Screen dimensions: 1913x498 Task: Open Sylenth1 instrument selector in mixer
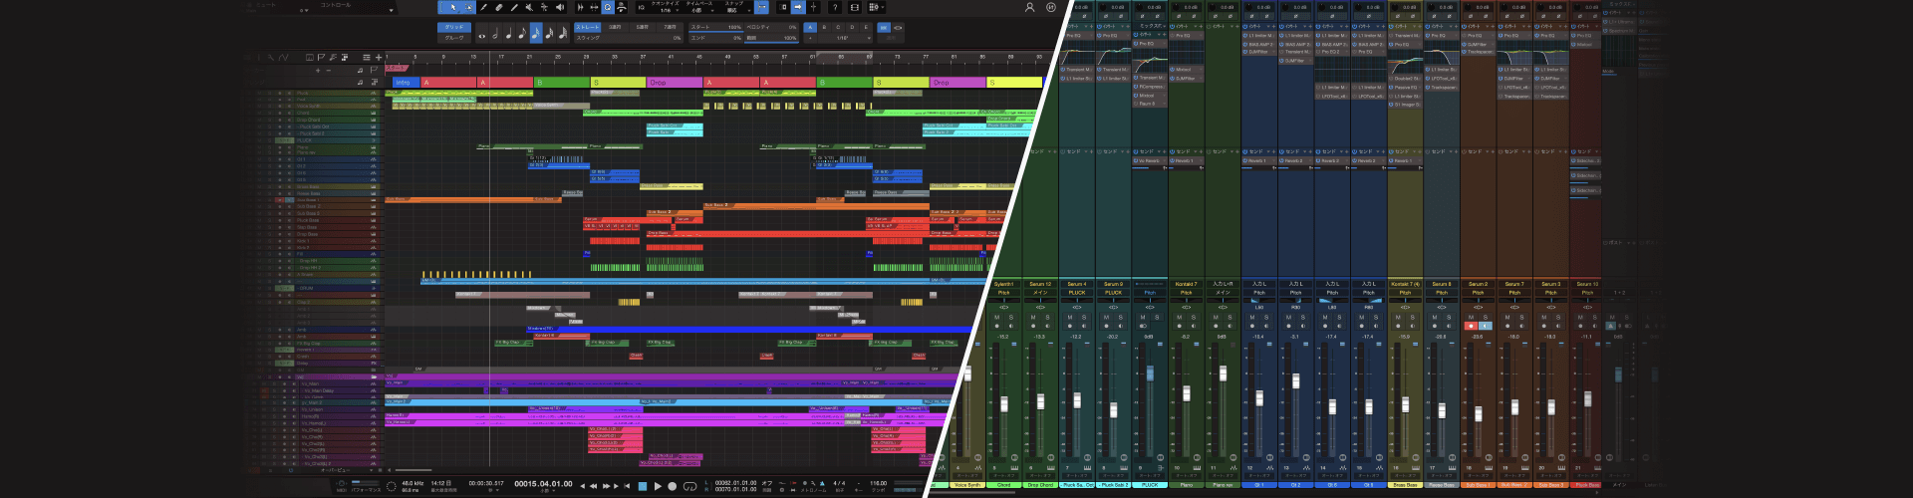point(1003,284)
